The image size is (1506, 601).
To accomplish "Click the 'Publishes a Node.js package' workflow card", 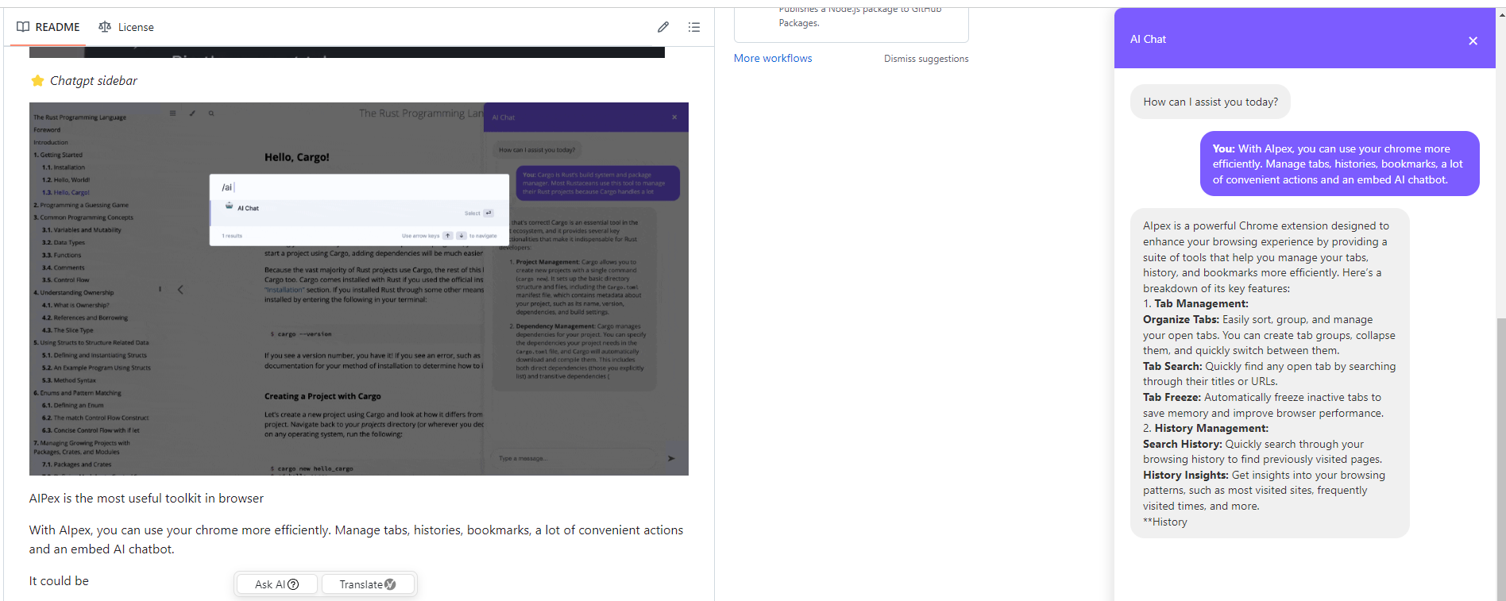I will (851, 24).
